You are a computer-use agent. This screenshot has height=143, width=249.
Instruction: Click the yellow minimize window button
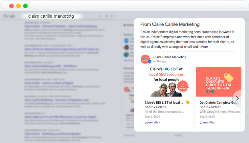pos(18,6)
